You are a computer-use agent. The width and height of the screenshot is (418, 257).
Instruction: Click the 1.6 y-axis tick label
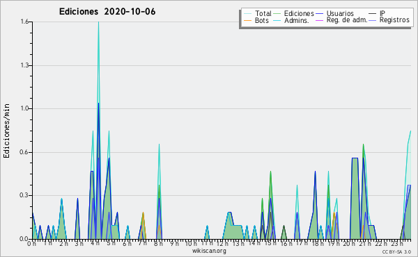pos(24,22)
